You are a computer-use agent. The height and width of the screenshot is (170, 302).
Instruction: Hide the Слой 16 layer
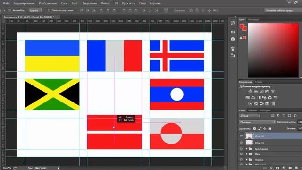coord(241,136)
